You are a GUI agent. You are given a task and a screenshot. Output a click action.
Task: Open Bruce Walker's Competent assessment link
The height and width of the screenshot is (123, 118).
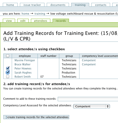tap(89, 64)
